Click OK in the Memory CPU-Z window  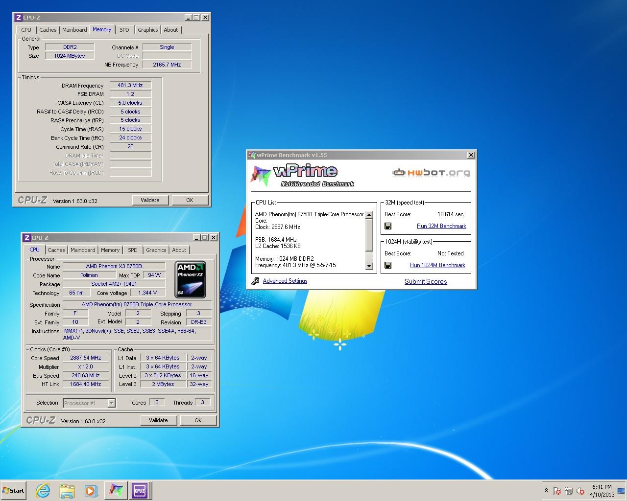[x=190, y=200]
